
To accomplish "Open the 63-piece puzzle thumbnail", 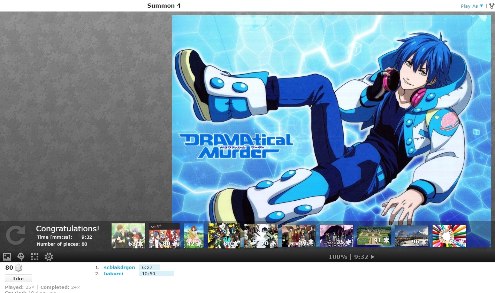I will [x=128, y=236].
